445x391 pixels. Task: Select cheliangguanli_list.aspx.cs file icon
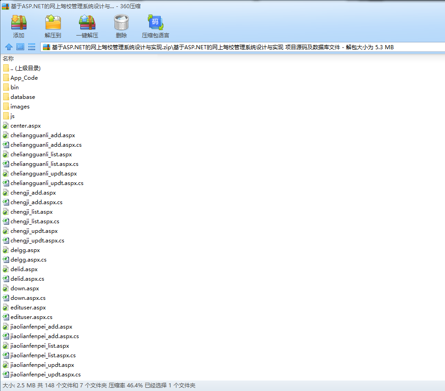click(5, 164)
